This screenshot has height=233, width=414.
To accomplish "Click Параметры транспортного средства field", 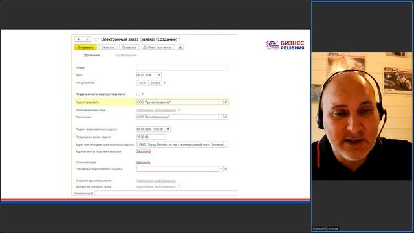I will [x=177, y=169].
